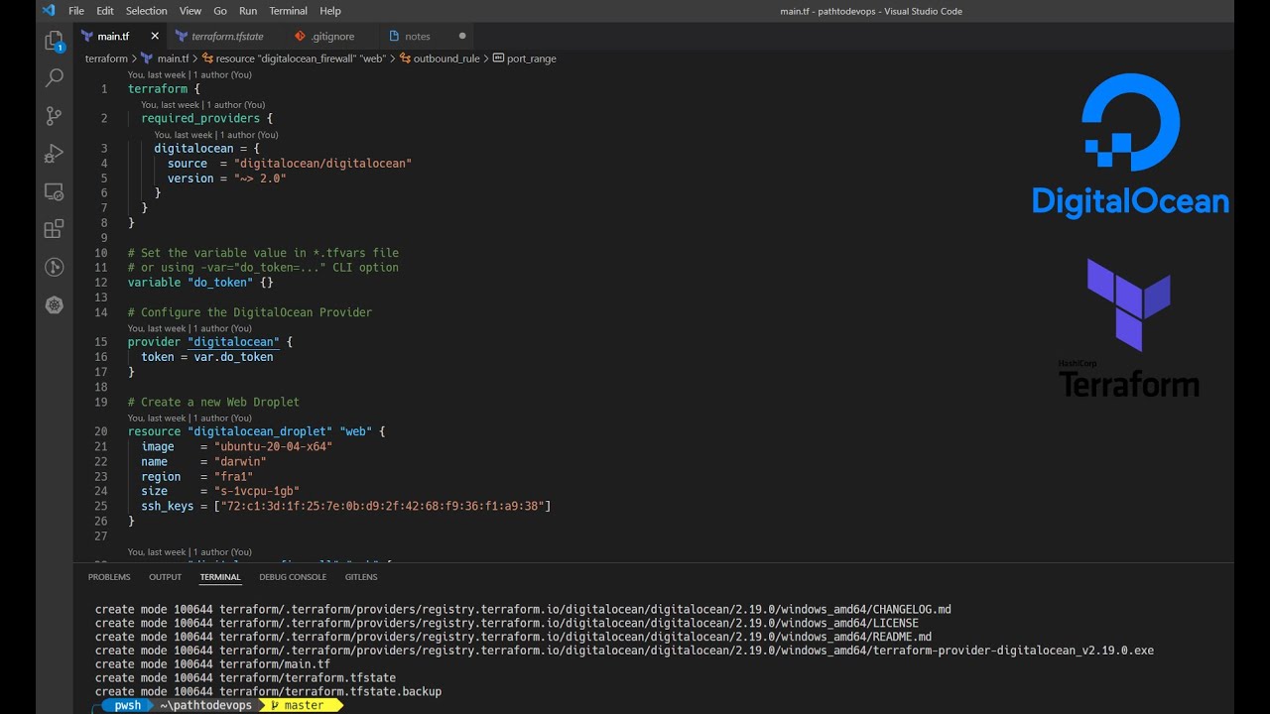The image size is (1270, 714).
Task: Open the Extensions view
Action: (x=55, y=229)
